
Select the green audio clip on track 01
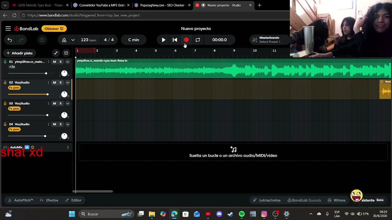233,69
